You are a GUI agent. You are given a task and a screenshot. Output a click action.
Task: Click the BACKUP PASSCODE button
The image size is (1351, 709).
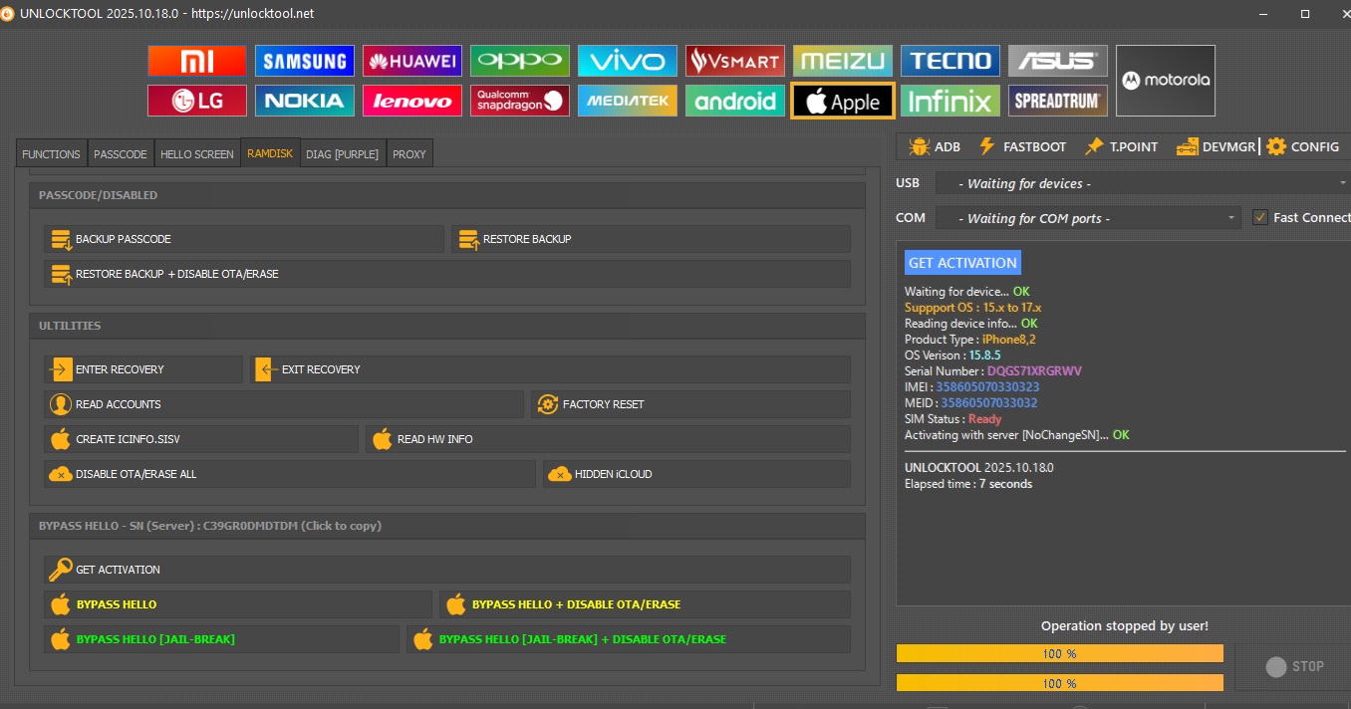243,239
